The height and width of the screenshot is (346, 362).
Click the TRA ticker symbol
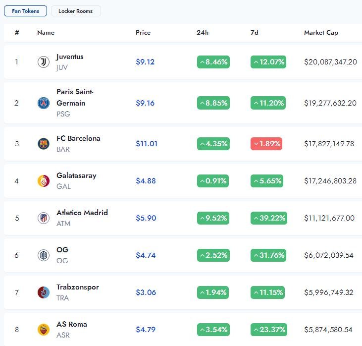(62, 298)
